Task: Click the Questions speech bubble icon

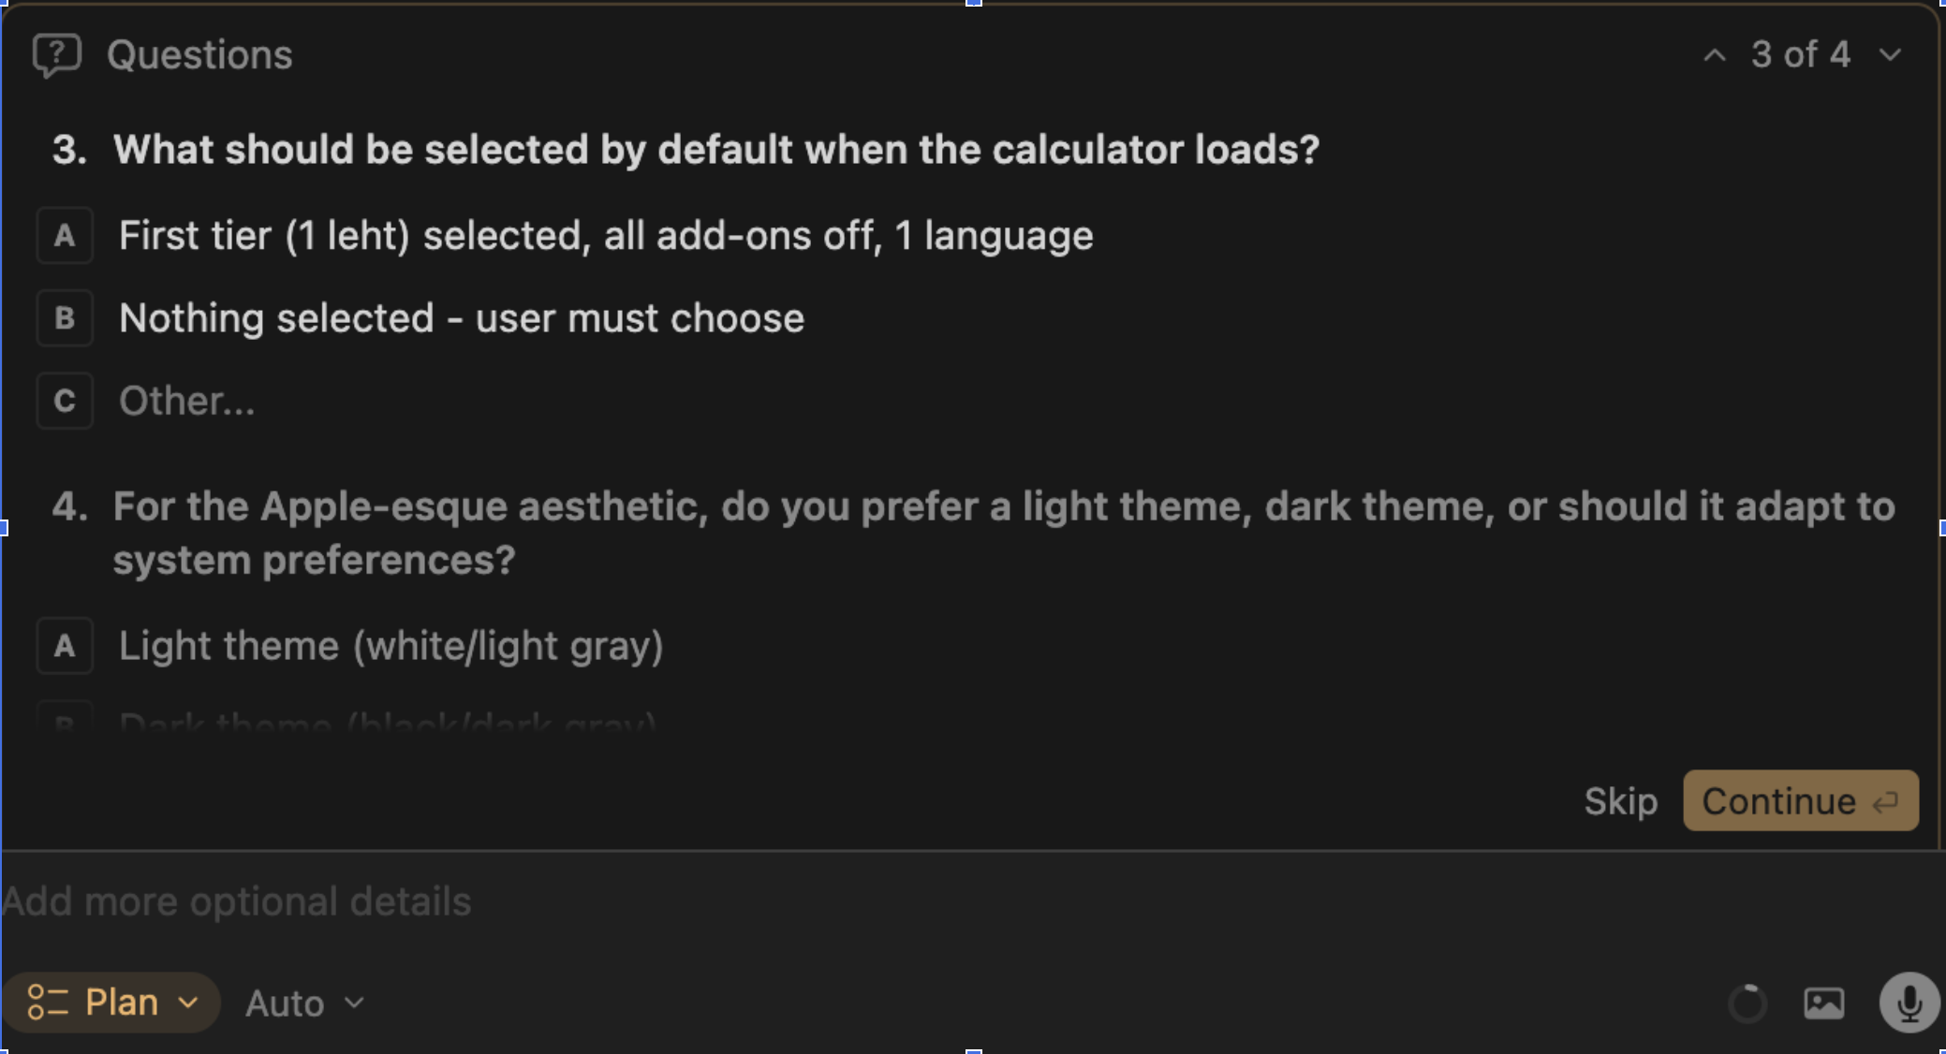Action: point(57,56)
